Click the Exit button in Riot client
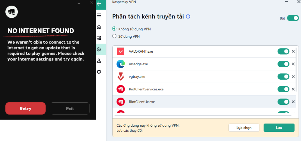Screen dimensions: 301x141 [70, 108]
